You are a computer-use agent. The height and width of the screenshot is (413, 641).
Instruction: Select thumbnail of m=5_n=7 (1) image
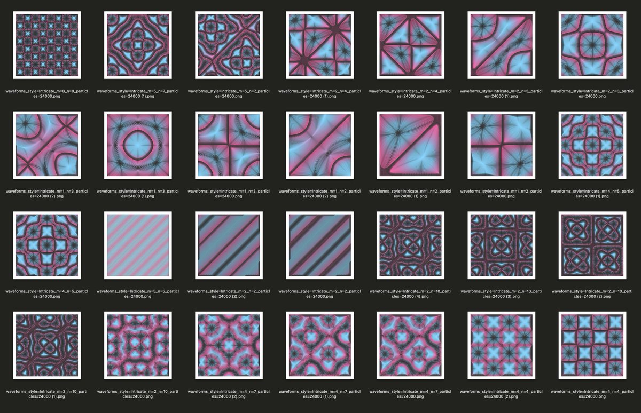pos(138,45)
